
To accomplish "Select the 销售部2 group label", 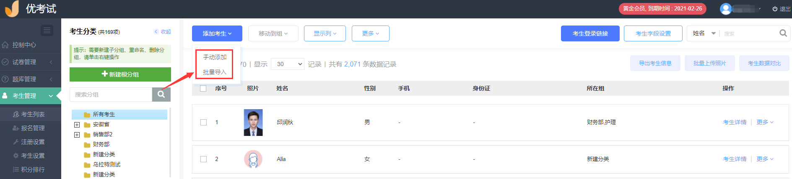I will [x=103, y=134].
